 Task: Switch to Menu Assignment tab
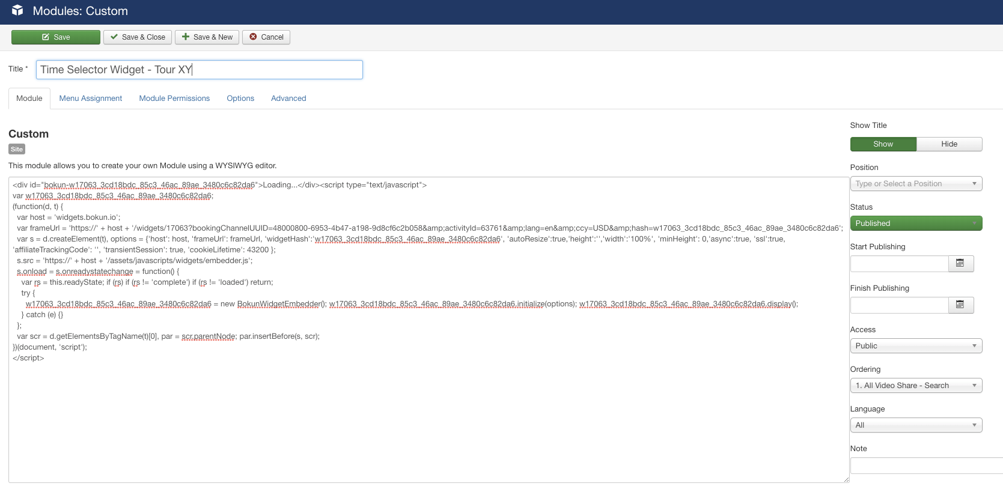91,99
